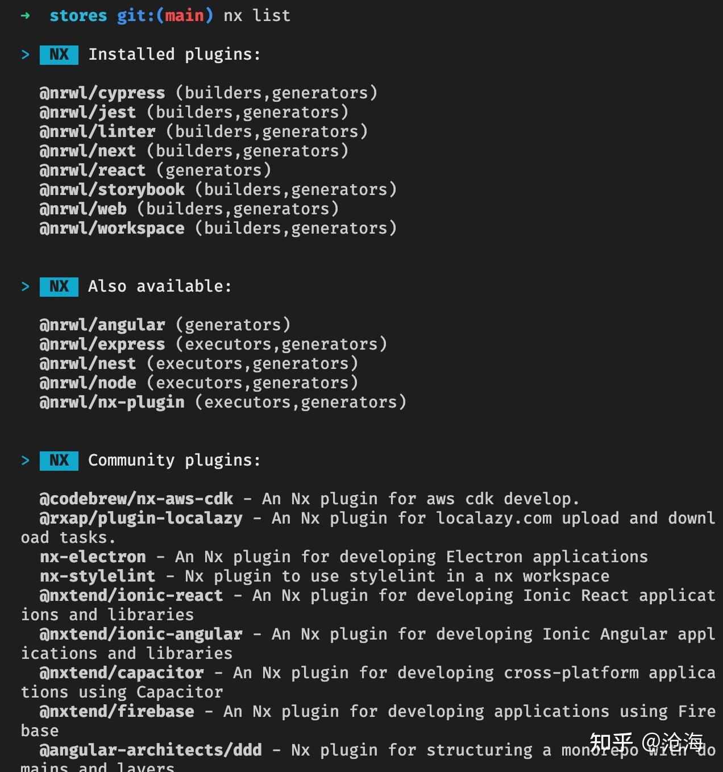Select the @nrwl/storybook plugin entry
This screenshot has width=723, height=772.
coord(112,190)
